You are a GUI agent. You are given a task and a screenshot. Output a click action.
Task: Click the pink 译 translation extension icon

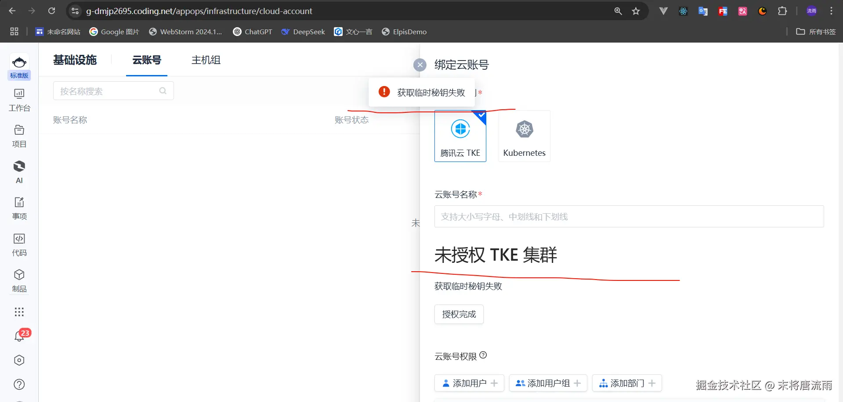coord(742,11)
